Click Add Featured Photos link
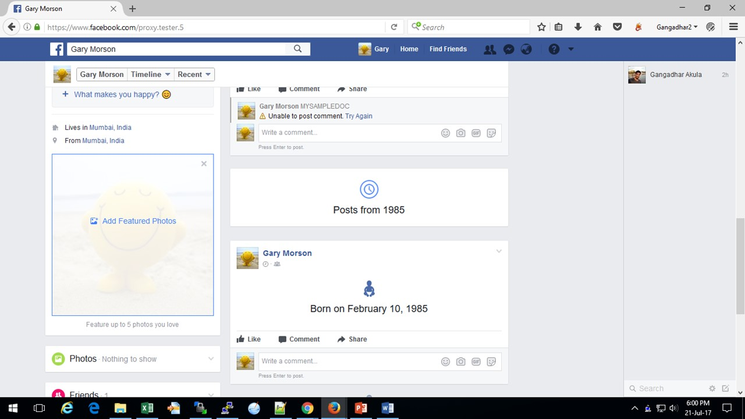 [x=133, y=221]
